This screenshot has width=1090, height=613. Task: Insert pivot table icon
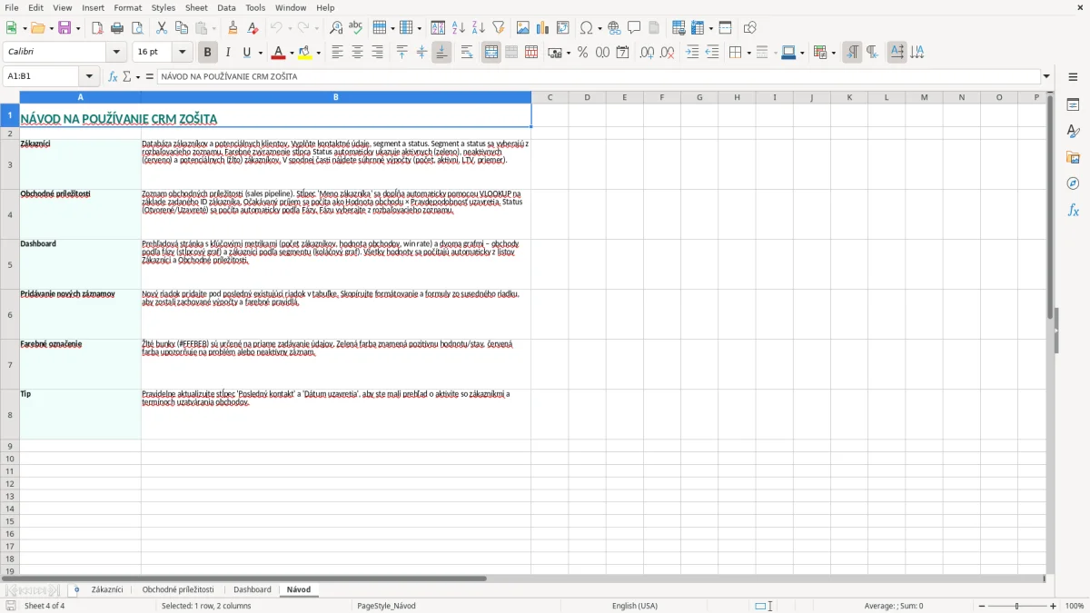563,28
